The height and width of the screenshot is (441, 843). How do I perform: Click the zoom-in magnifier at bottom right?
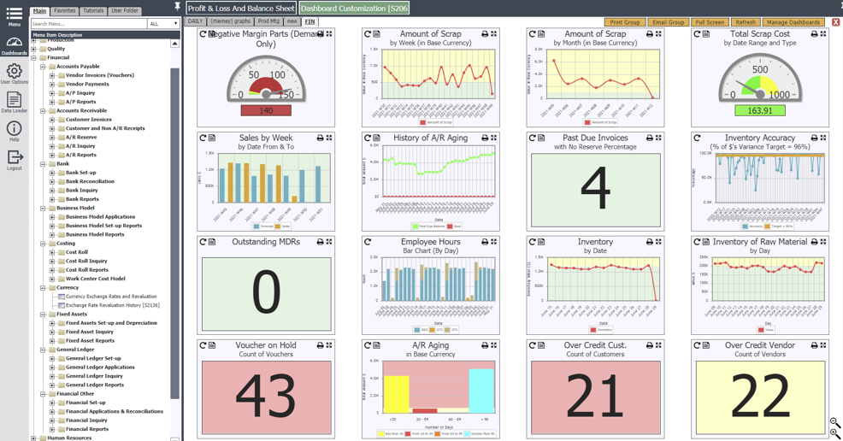(x=835, y=434)
